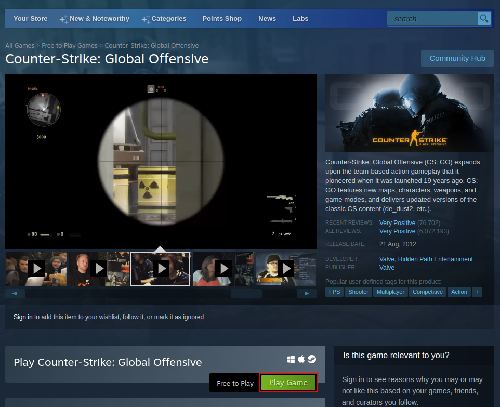The width and height of the screenshot is (500, 407).
Task: Click the Windows platform icon
Action: point(291,359)
